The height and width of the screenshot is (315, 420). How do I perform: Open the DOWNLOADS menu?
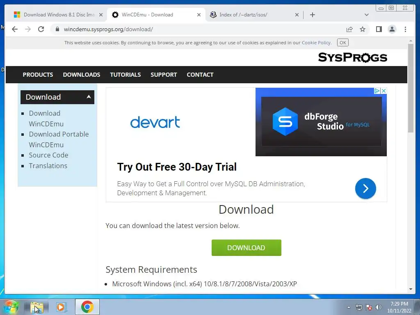click(82, 75)
